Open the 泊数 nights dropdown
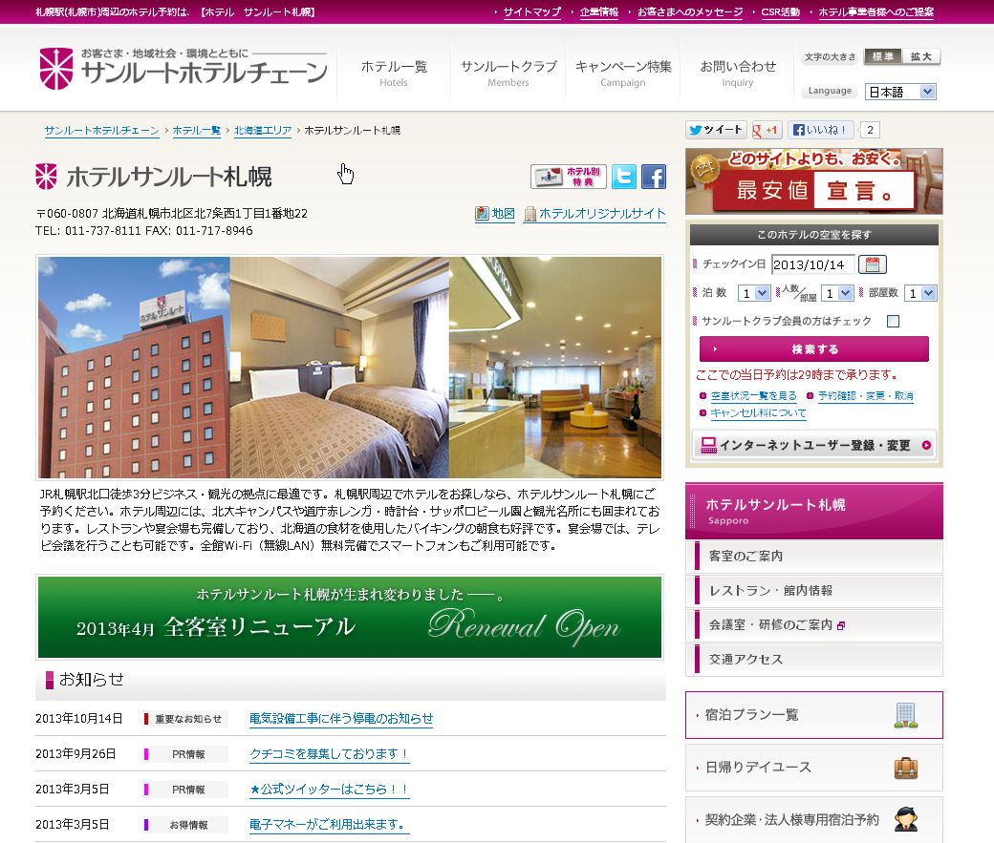 [754, 293]
